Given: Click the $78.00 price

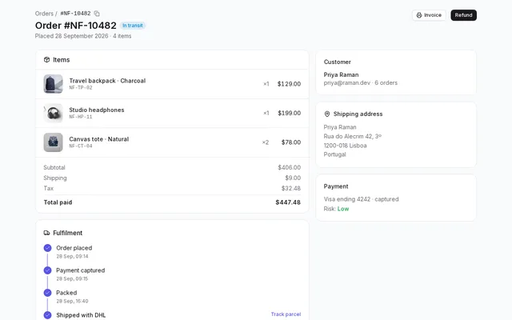Looking at the screenshot, I should 291,142.
